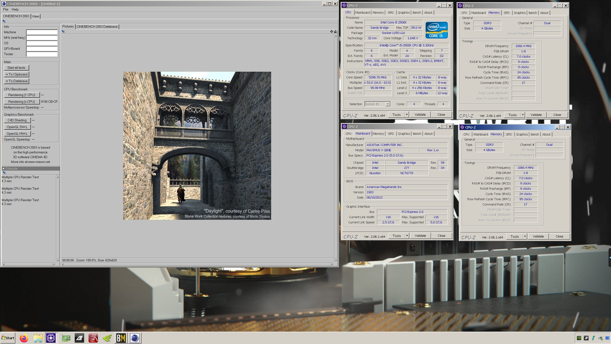Expand Tools dropdown arrow in Mainboard window
Viewport: 611px width, 344px height.
pyautogui.click(x=407, y=236)
